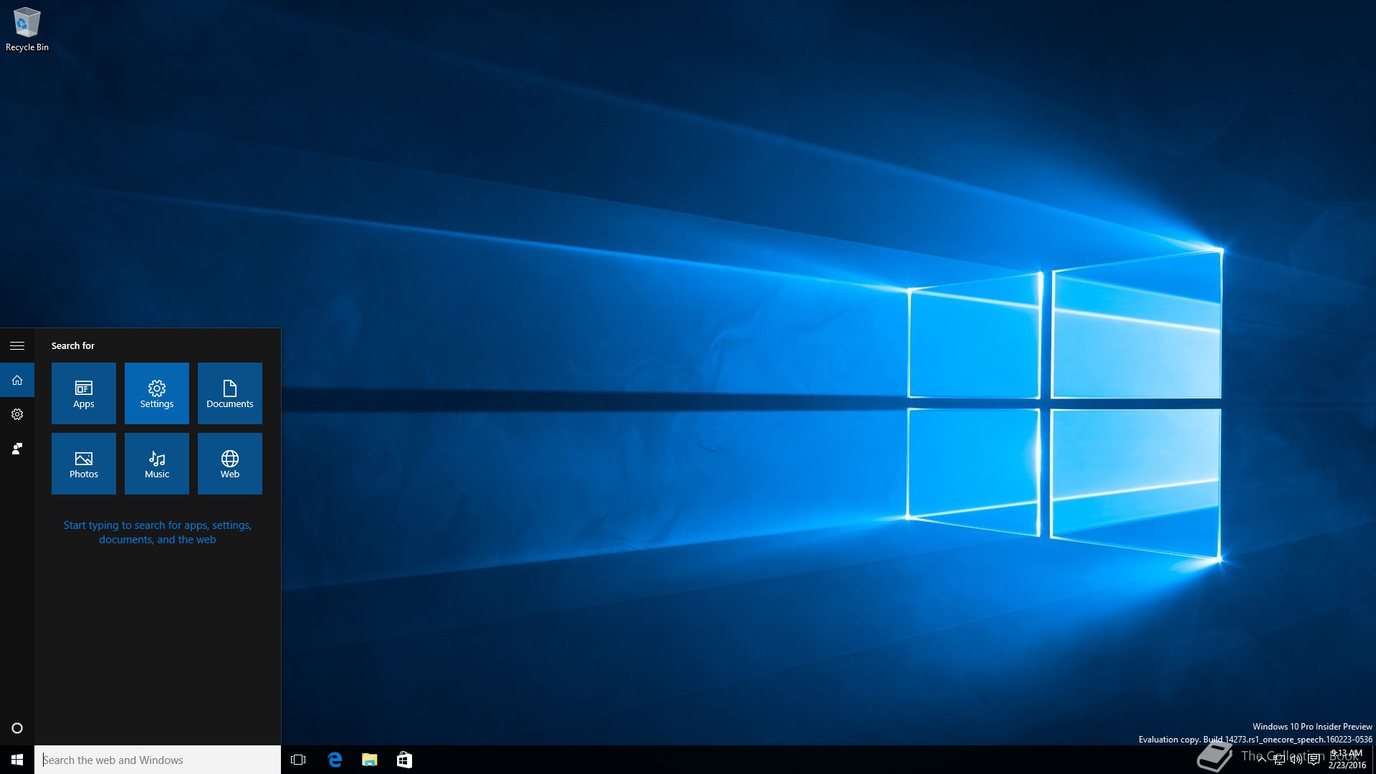Open Action Center notifications icon
The image size is (1376, 774).
pyautogui.click(x=1314, y=760)
